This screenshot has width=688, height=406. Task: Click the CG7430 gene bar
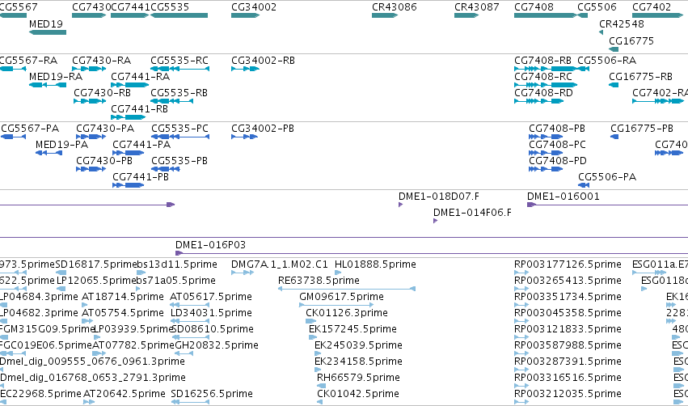coord(89,15)
